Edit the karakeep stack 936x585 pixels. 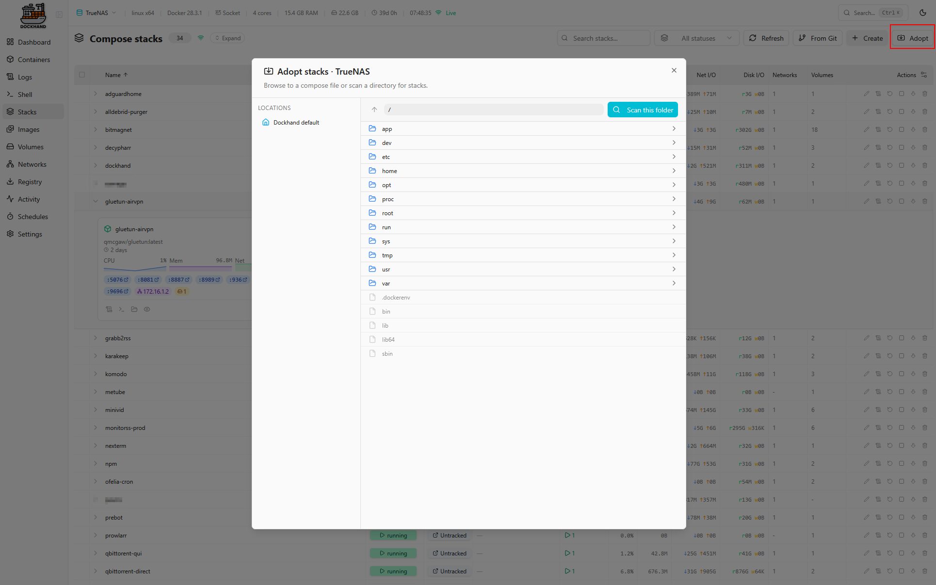pyautogui.click(x=866, y=356)
